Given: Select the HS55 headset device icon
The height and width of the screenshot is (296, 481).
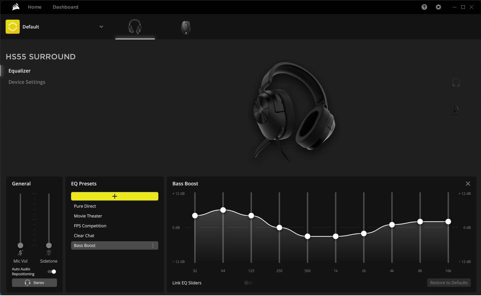Looking at the screenshot, I should [x=135, y=27].
